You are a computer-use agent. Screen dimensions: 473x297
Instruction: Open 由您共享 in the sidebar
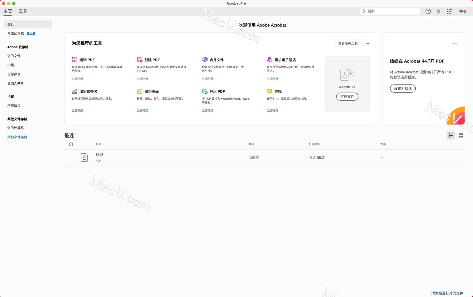[x=14, y=74]
